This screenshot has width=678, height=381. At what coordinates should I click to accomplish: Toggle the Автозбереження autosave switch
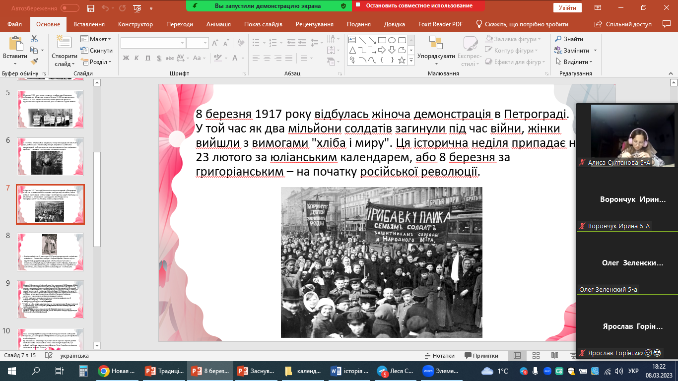pyautogui.click(x=69, y=8)
